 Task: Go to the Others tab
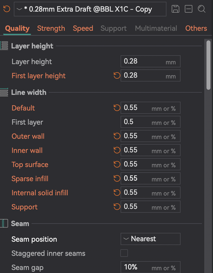coord(196,28)
